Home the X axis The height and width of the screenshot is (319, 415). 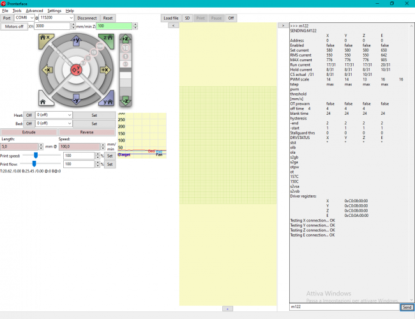(44, 39)
